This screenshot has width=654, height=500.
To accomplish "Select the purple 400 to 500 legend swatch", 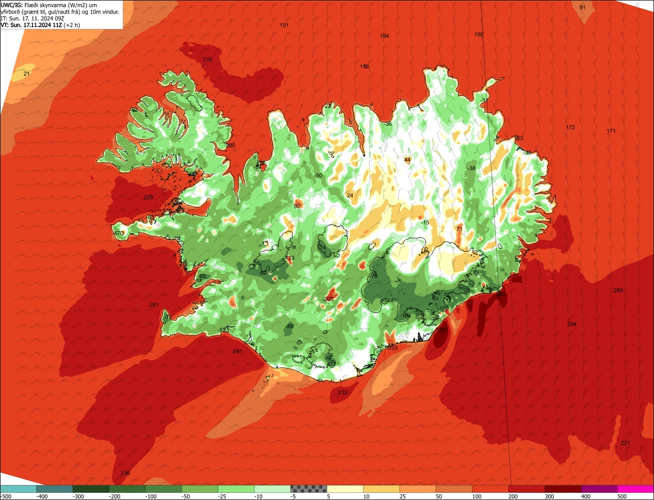I will (599, 489).
